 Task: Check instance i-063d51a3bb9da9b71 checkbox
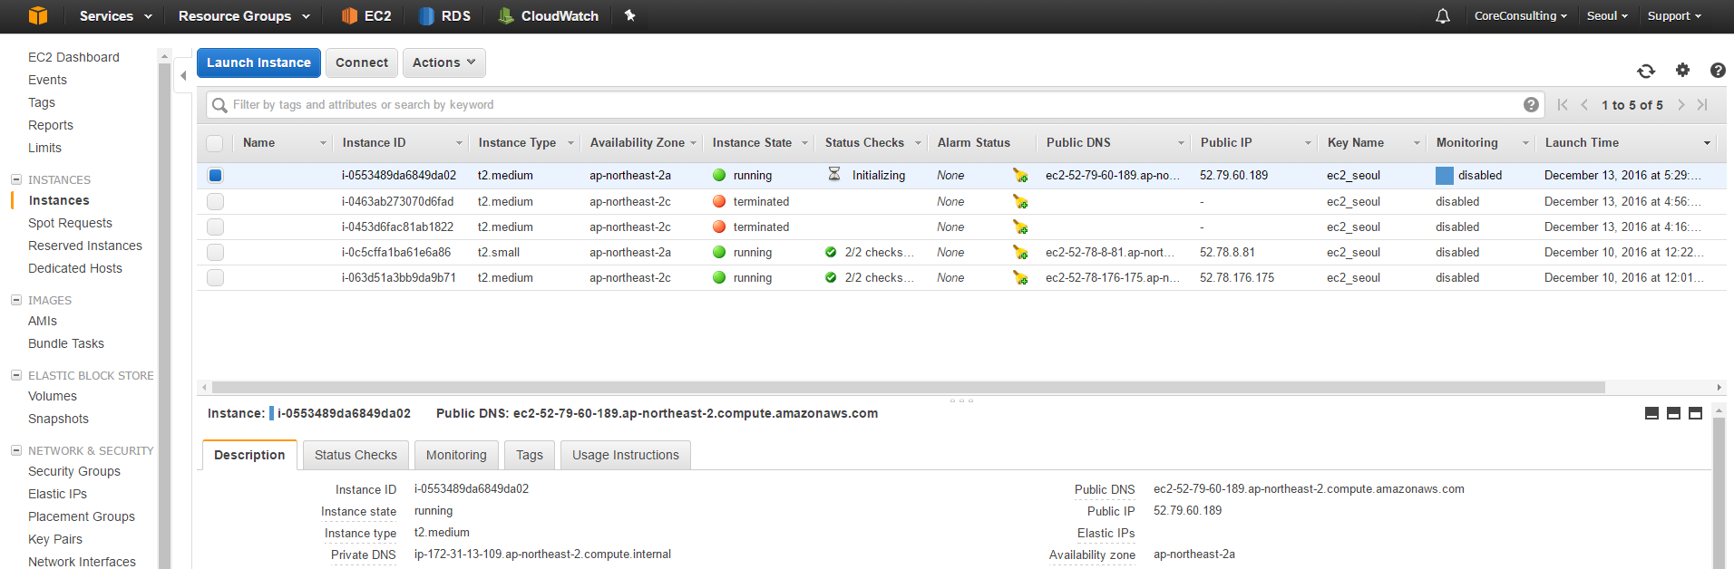pyautogui.click(x=215, y=277)
